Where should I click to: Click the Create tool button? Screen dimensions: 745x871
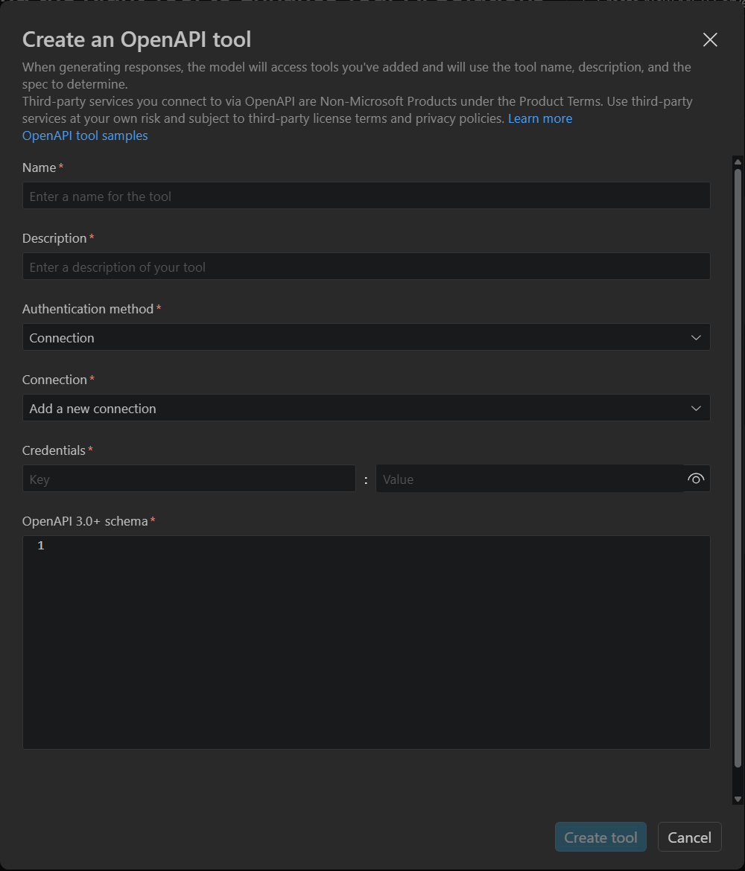(600, 837)
